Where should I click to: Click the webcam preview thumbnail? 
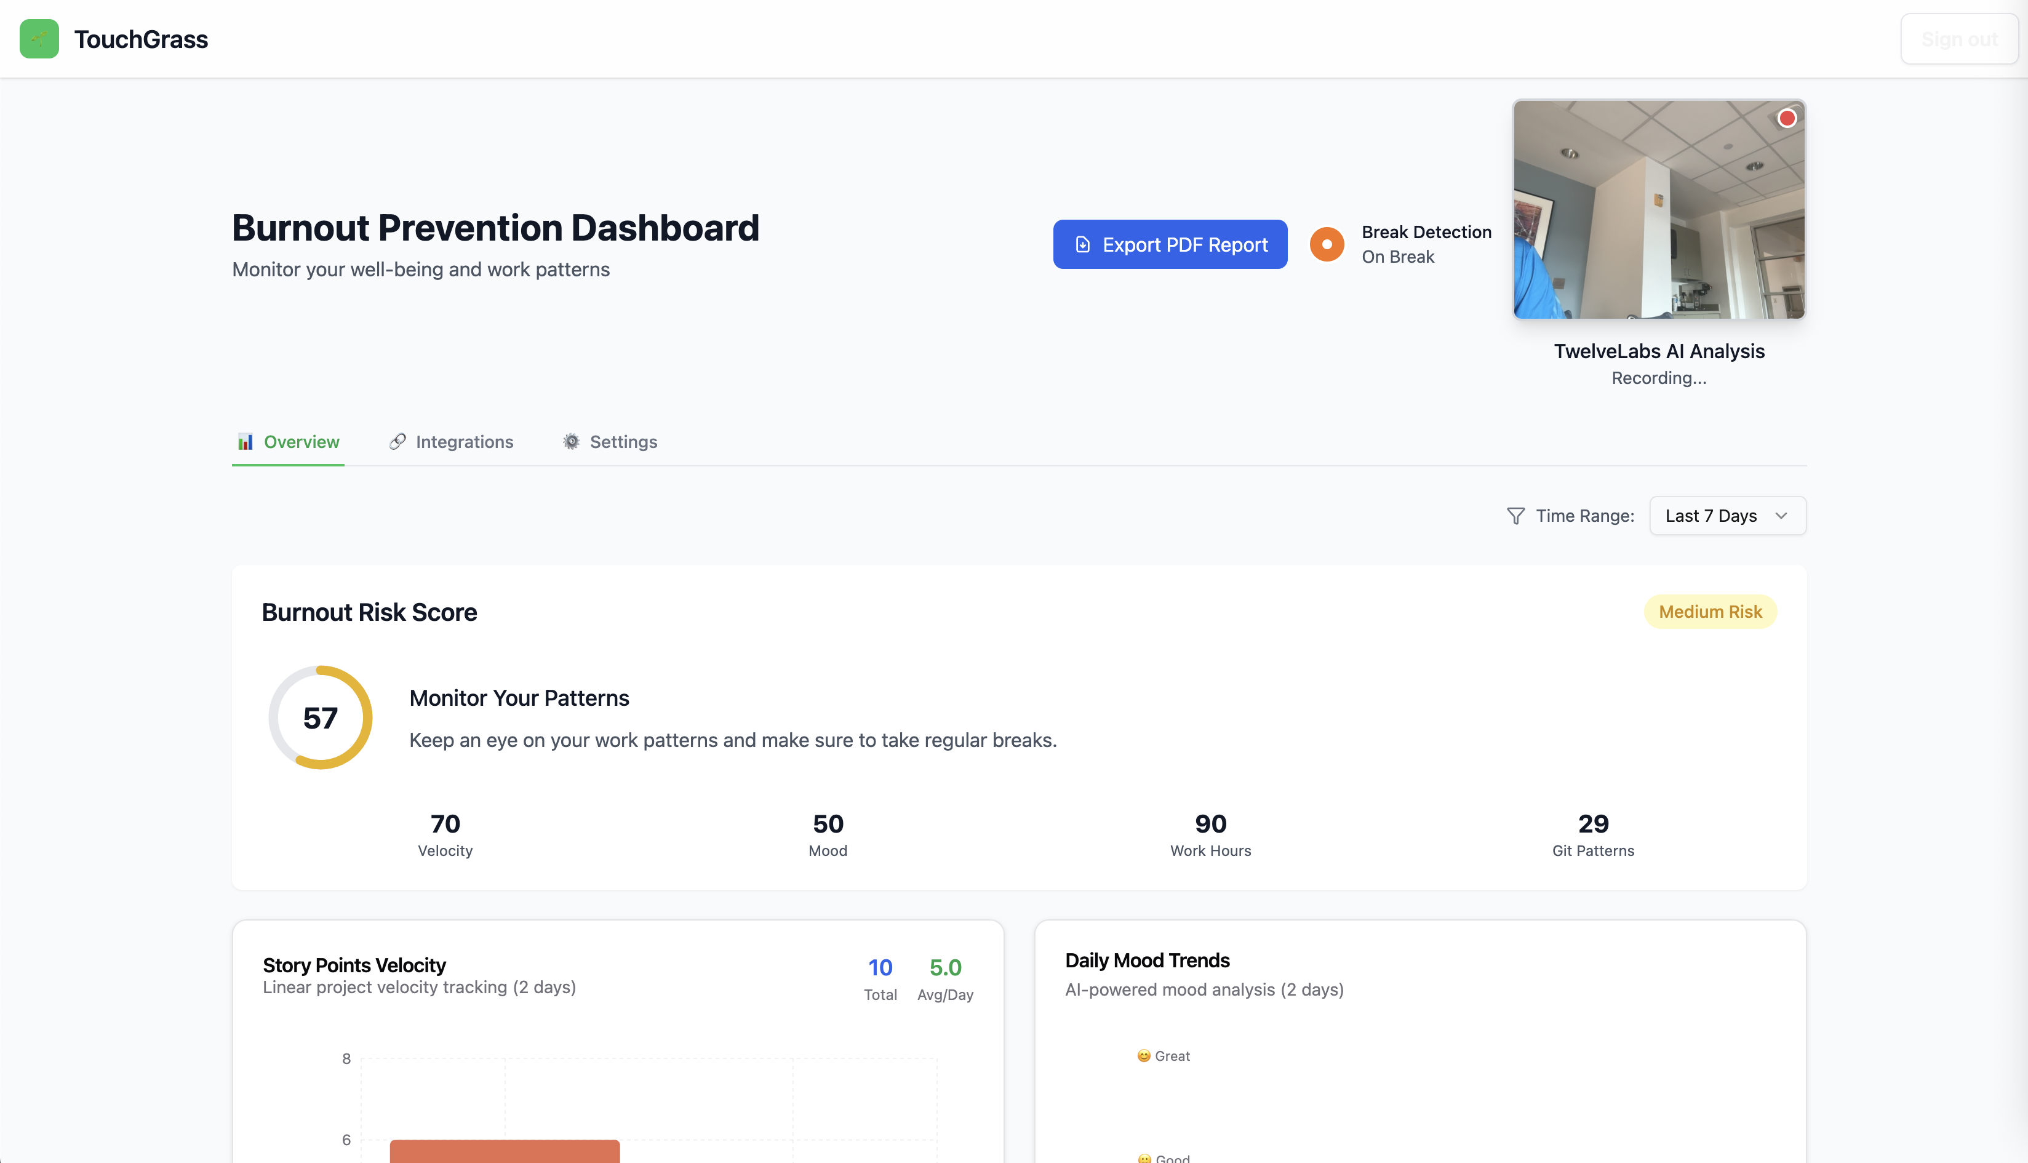coord(1658,209)
